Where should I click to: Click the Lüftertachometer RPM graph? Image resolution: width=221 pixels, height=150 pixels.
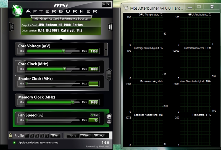(195, 64)
